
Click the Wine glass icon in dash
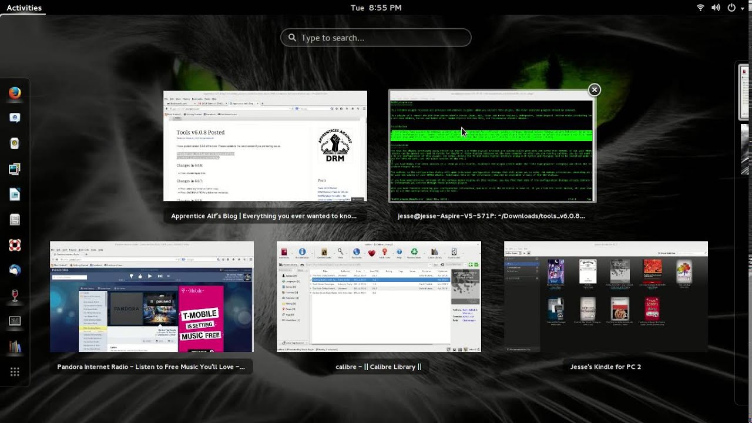pos(15,296)
